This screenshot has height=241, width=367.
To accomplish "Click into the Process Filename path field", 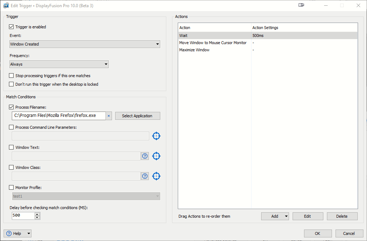I will pos(59,116).
